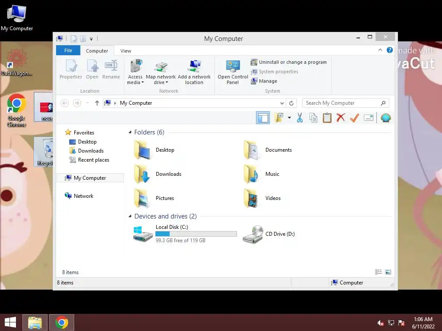Switch to details view icon in status bar
Image resolution: width=442 pixels, height=331 pixels.
[378, 272]
